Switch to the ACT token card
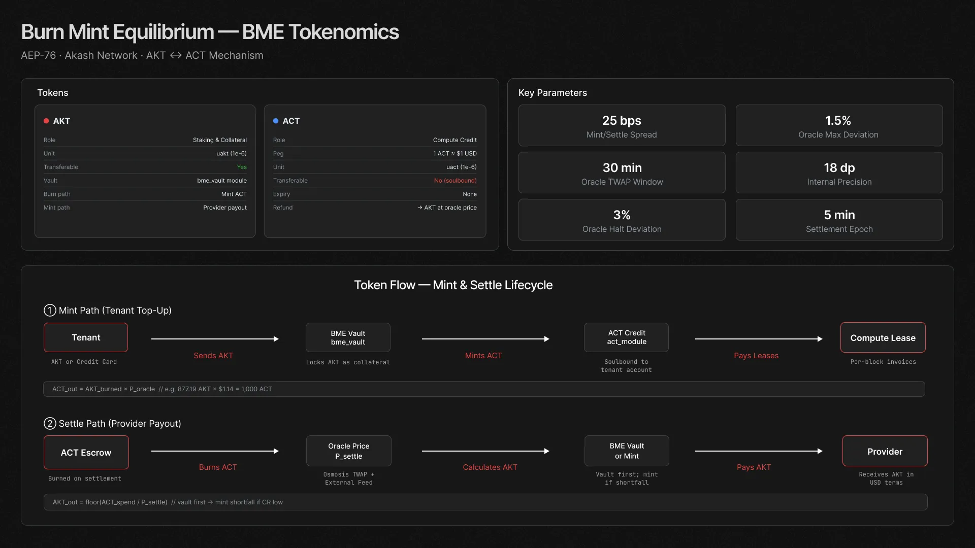This screenshot has height=548, width=975. (375, 171)
